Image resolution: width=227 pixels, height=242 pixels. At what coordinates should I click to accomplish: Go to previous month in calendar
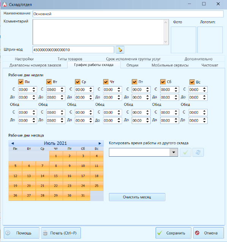(x=13, y=143)
